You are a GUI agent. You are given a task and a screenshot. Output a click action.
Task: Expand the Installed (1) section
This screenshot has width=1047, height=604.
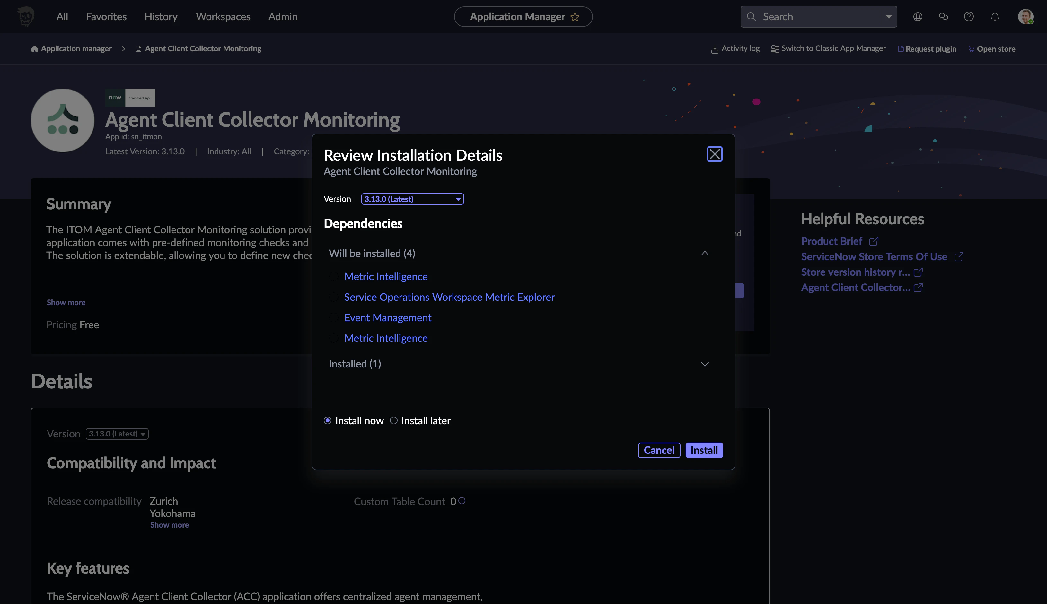coord(705,364)
